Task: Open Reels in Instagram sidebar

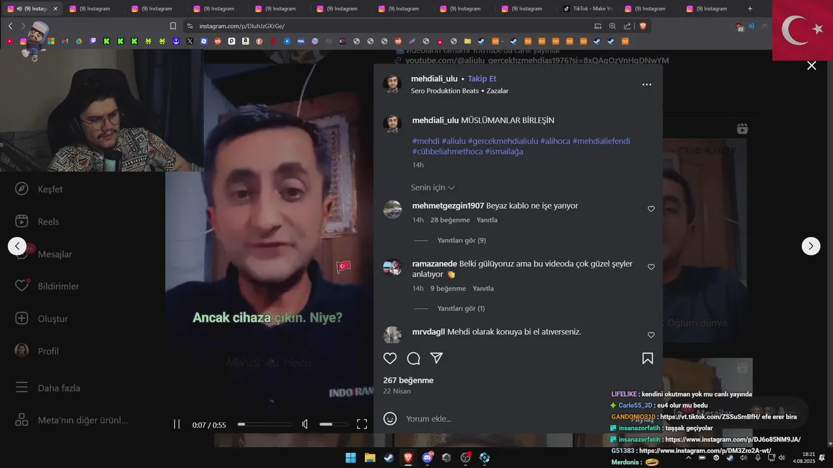Action: [x=38, y=222]
